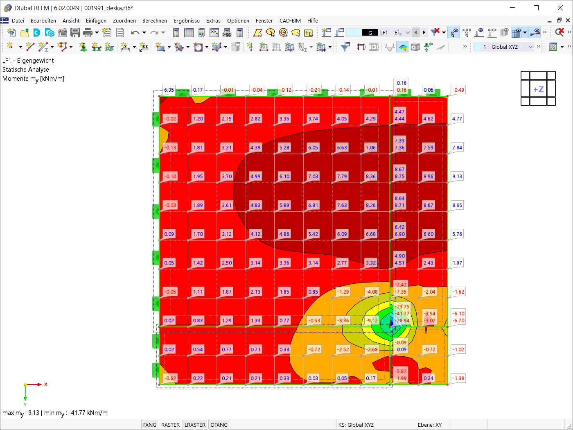
Task: Open an existing model with folder icon
Action: click(x=25, y=32)
